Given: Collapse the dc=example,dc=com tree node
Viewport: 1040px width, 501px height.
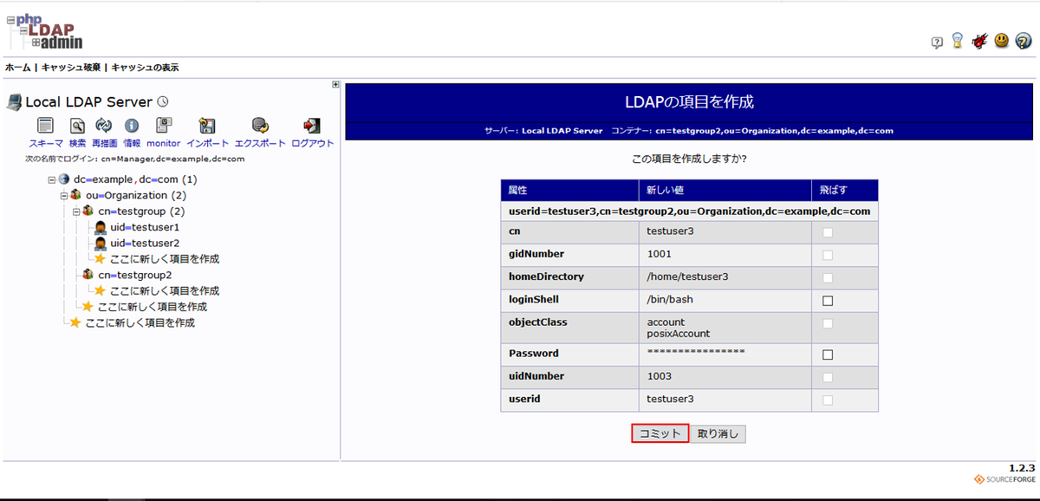Looking at the screenshot, I should [52, 179].
